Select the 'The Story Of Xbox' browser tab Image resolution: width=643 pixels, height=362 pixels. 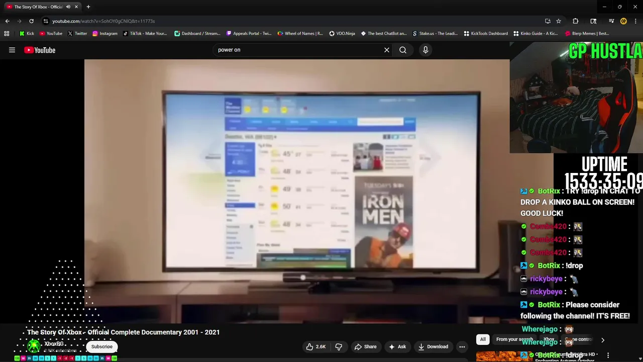coord(39,7)
